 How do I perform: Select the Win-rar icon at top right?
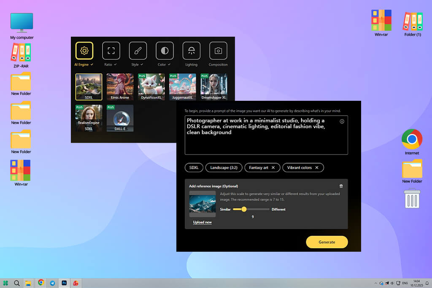(x=381, y=23)
